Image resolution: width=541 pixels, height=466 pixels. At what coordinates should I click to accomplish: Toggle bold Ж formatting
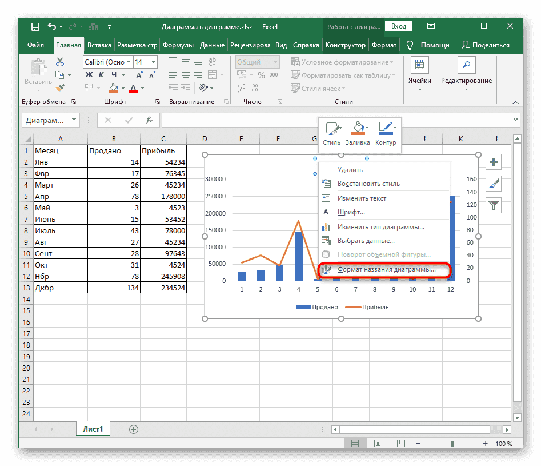coord(89,75)
